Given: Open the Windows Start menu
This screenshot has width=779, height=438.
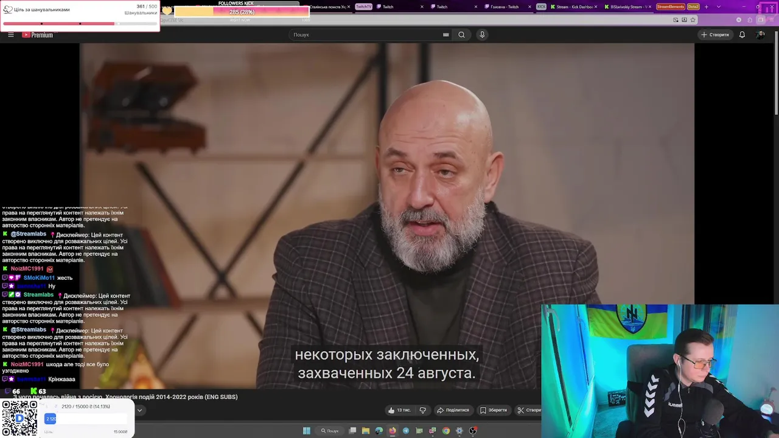Looking at the screenshot, I should coord(307,431).
